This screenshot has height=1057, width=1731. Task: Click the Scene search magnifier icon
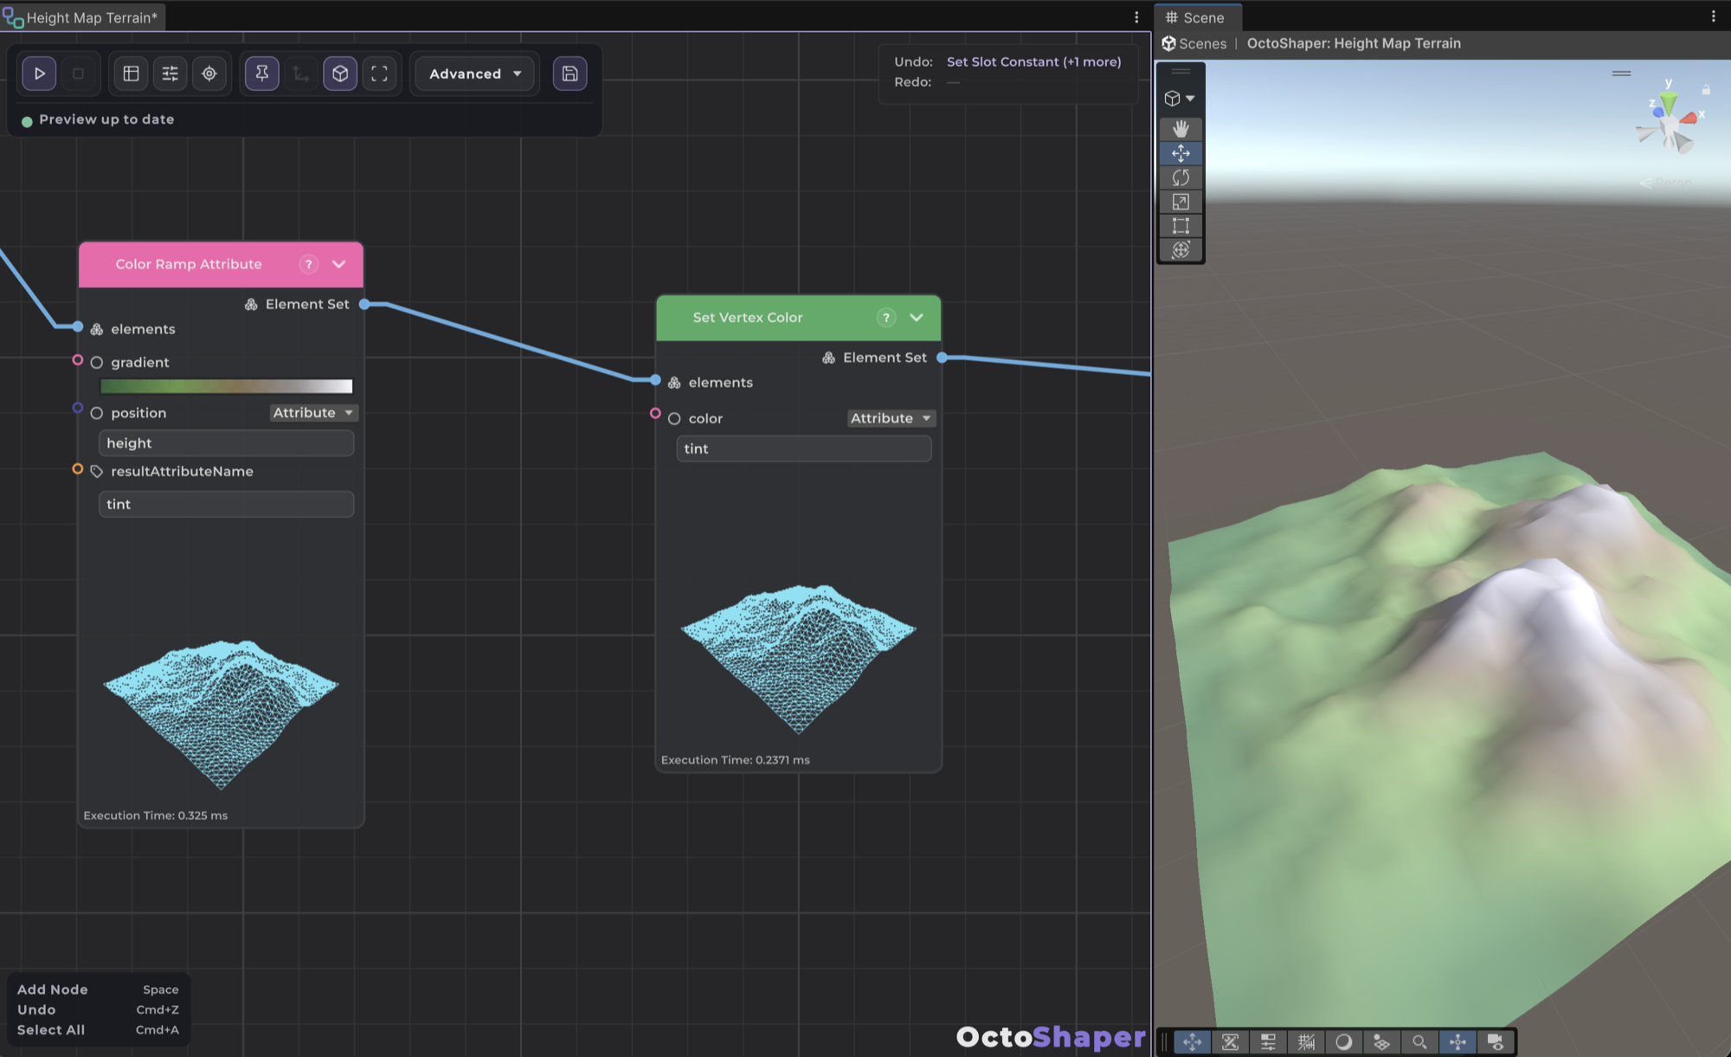click(x=1419, y=1042)
